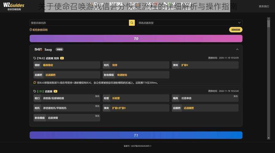Click the comment bubble icon before the BUG note
The width and height of the screenshot is (275, 153).
[35, 83]
